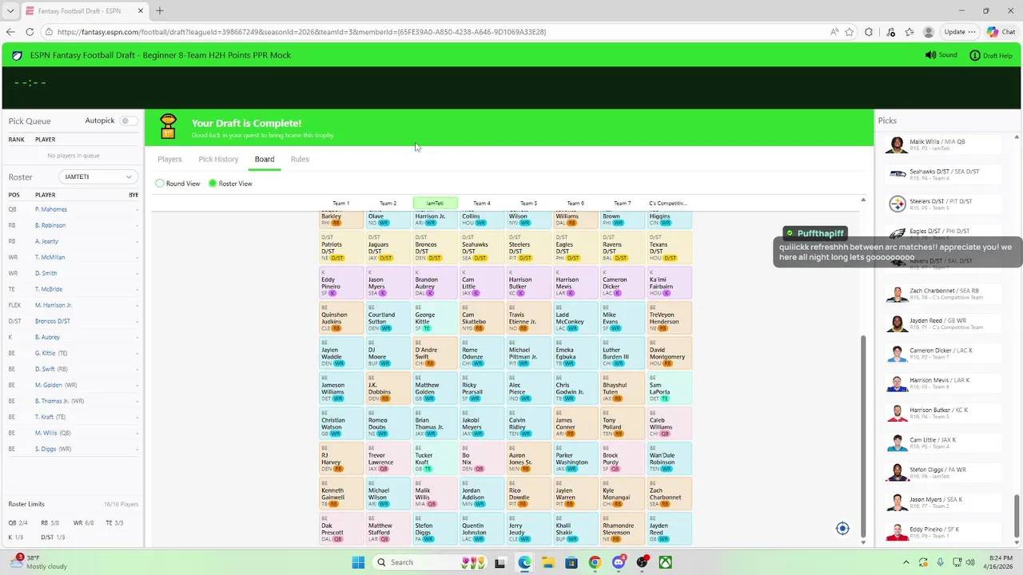This screenshot has height=575, width=1023.
Task: Click Brock Purdy card on draft board
Action: tap(622, 458)
